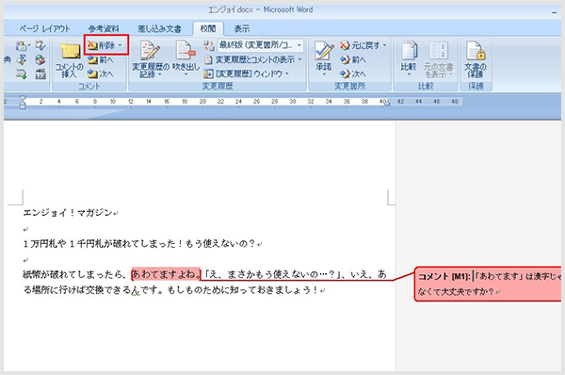
Task: Toggle Track Changes (変更履歴の記録) icon
Action: click(150, 51)
